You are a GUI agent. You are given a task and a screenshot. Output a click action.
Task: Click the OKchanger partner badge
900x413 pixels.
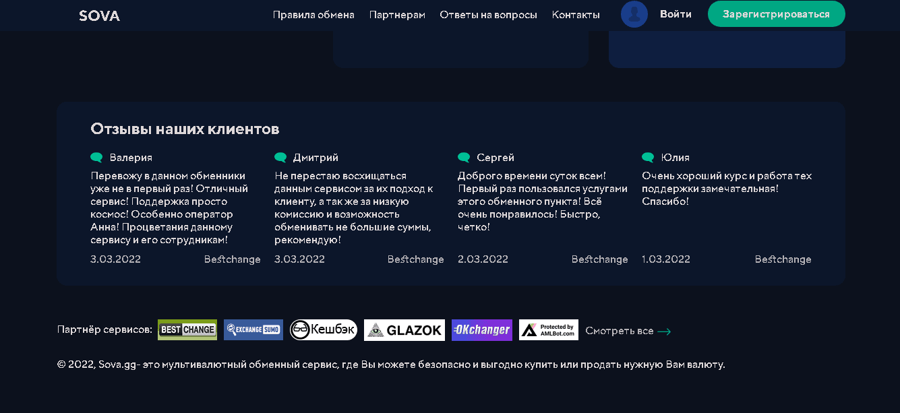click(x=481, y=330)
